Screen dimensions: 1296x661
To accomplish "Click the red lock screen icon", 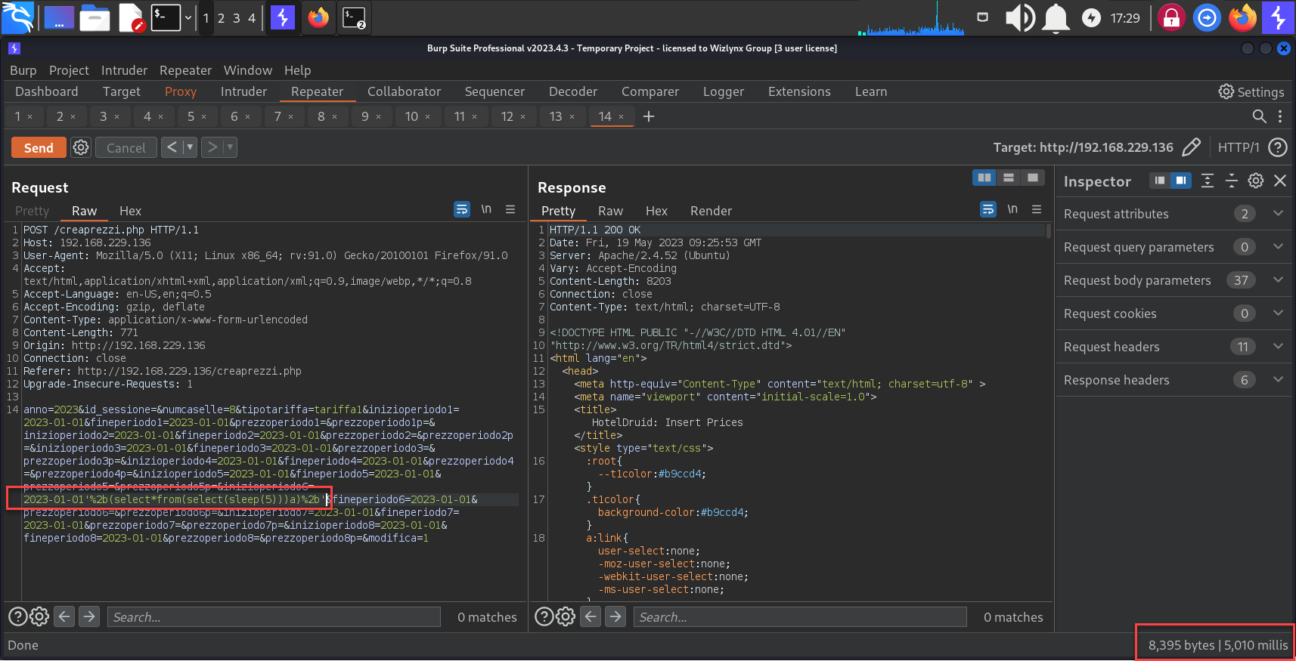I will [x=1171, y=17].
